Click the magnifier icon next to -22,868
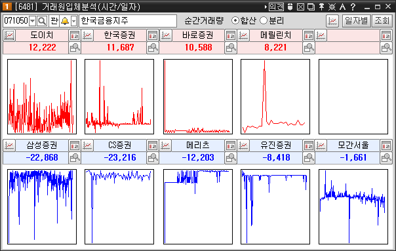 pyautogui.click(x=75, y=157)
